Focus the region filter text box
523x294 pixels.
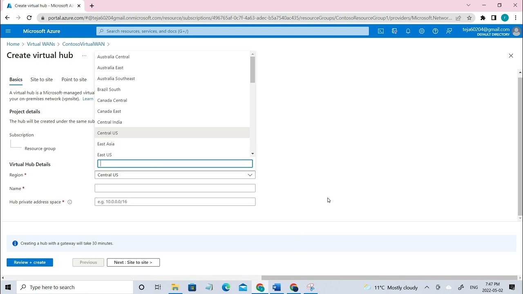pyautogui.click(x=175, y=164)
